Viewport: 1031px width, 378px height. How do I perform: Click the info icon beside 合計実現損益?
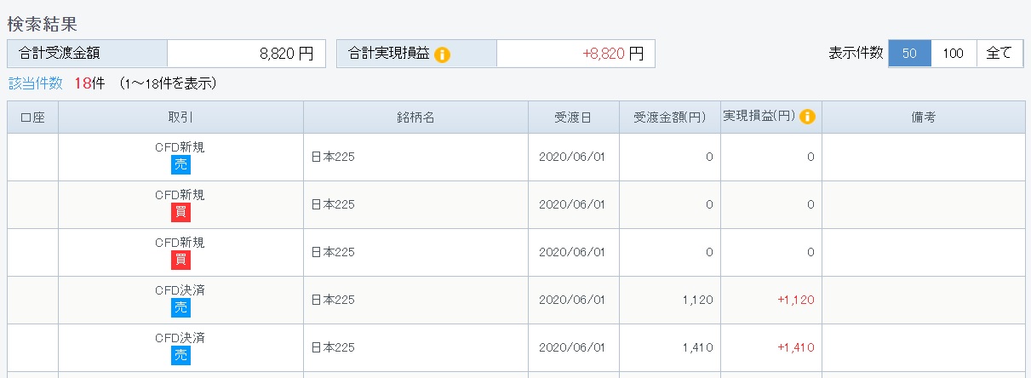tap(442, 54)
